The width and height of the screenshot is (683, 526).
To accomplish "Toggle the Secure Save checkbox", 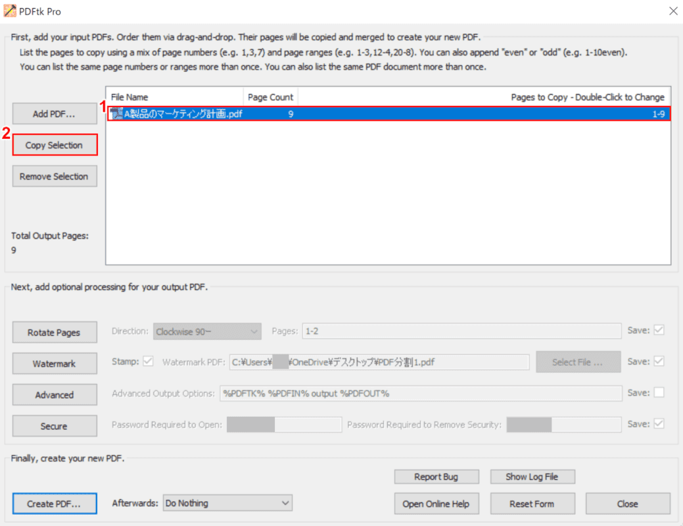I will [659, 423].
